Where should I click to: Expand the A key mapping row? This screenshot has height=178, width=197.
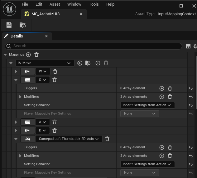pos(16,122)
